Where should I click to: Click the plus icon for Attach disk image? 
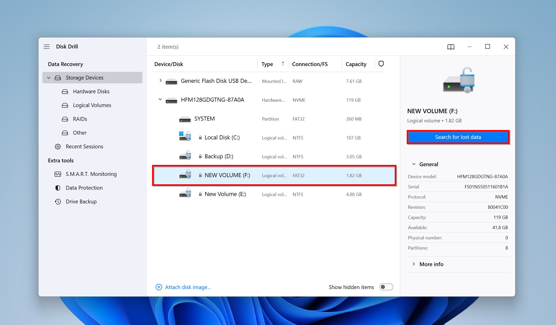pyautogui.click(x=159, y=287)
